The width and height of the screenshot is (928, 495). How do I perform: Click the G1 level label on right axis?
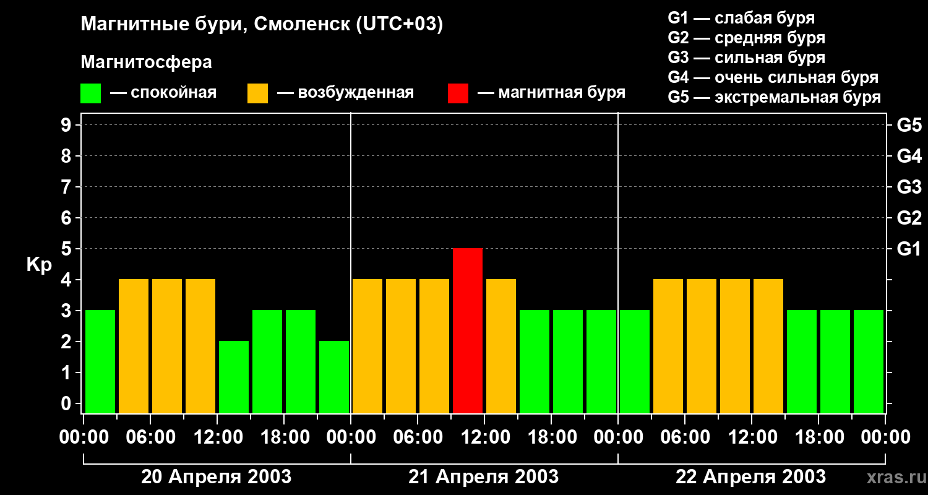[909, 249]
